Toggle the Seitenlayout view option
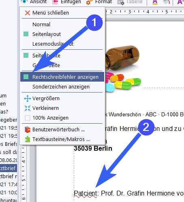Image resolution: width=184 pixels, height=202 pixels. [x=62, y=34]
